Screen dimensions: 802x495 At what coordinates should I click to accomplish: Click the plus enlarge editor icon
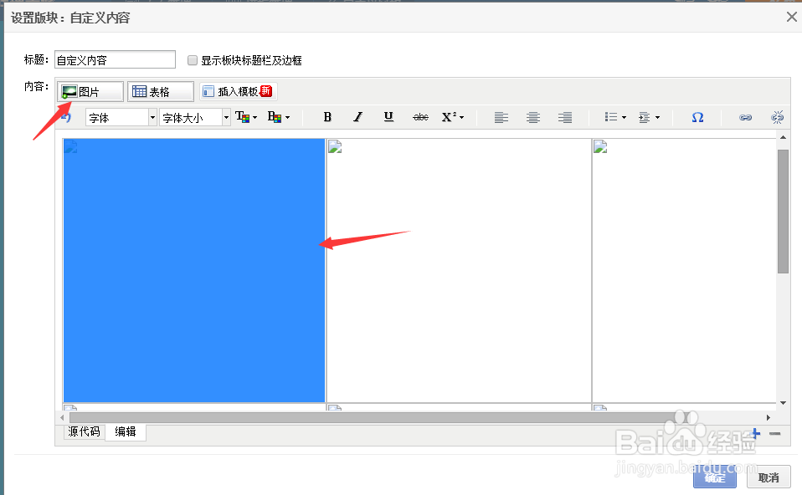tap(755, 434)
